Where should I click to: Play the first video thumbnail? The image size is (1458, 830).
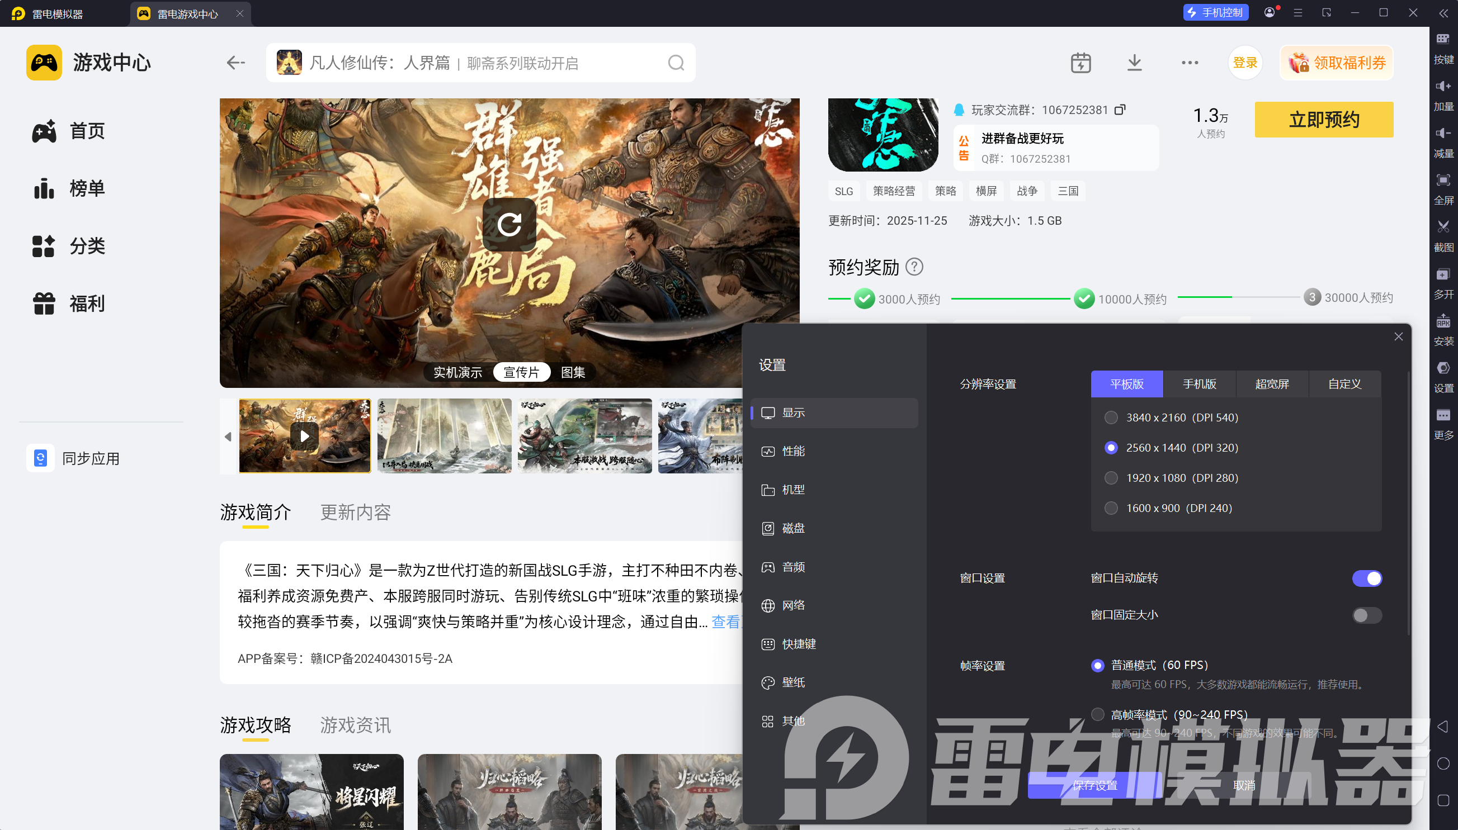pos(305,437)
